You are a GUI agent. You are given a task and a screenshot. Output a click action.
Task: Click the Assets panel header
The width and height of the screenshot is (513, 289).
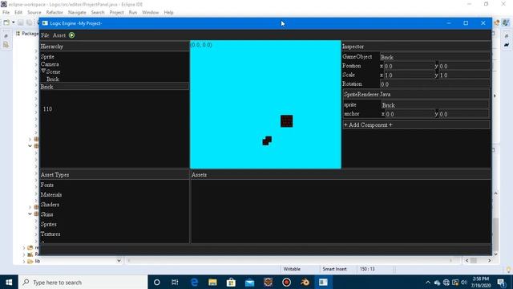[x=341, y=175]
